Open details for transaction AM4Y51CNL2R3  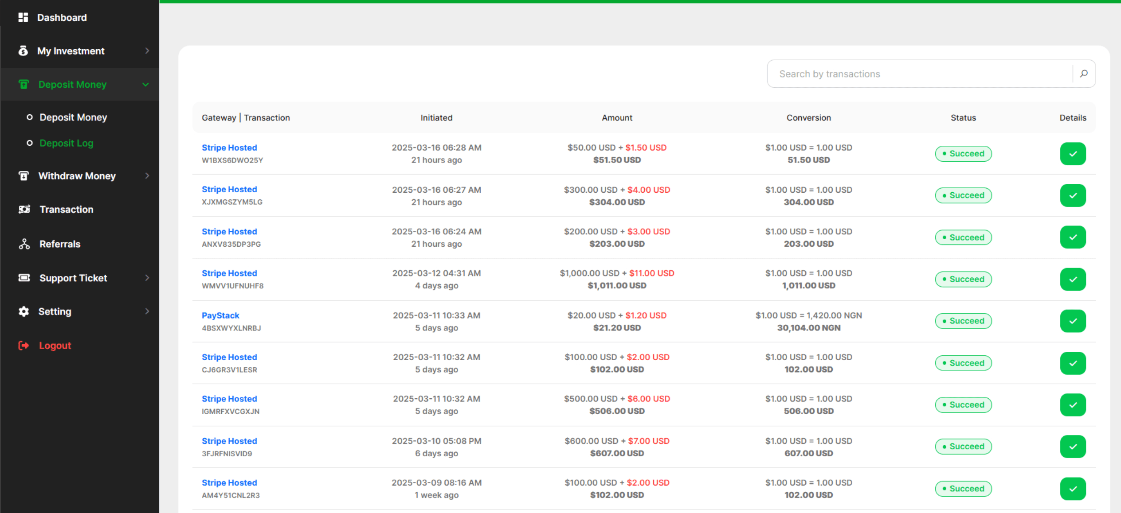point(1073,489)
